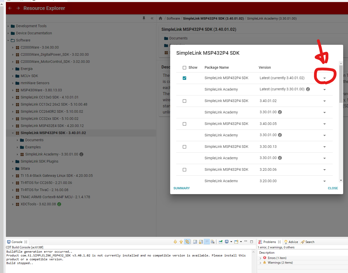Click check badge beside Latest (currently 3.30.01.00)
Image resolution: width=348 pixels, height=273 pixels.
308,89
